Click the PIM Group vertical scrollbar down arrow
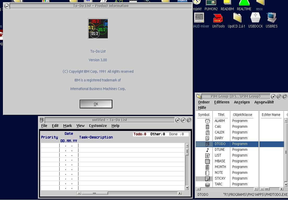Screen dimensions: 288x200 click(286, 185)
